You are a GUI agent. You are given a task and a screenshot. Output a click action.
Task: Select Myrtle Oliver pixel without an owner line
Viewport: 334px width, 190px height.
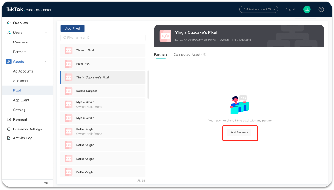click(x=103, y=118)
